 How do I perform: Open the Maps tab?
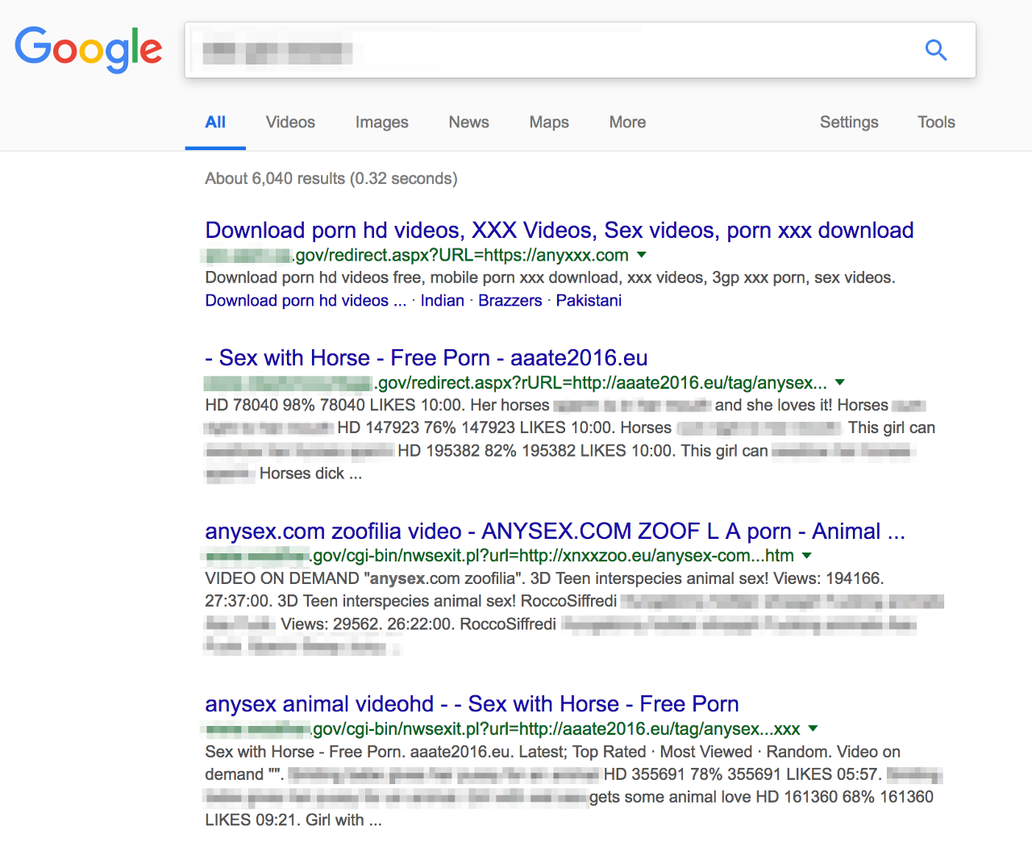point(549,123)
